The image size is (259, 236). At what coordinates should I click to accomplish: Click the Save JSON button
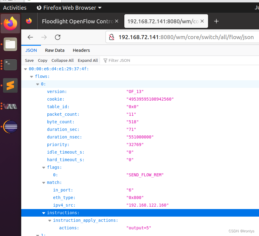pos(29,61)
